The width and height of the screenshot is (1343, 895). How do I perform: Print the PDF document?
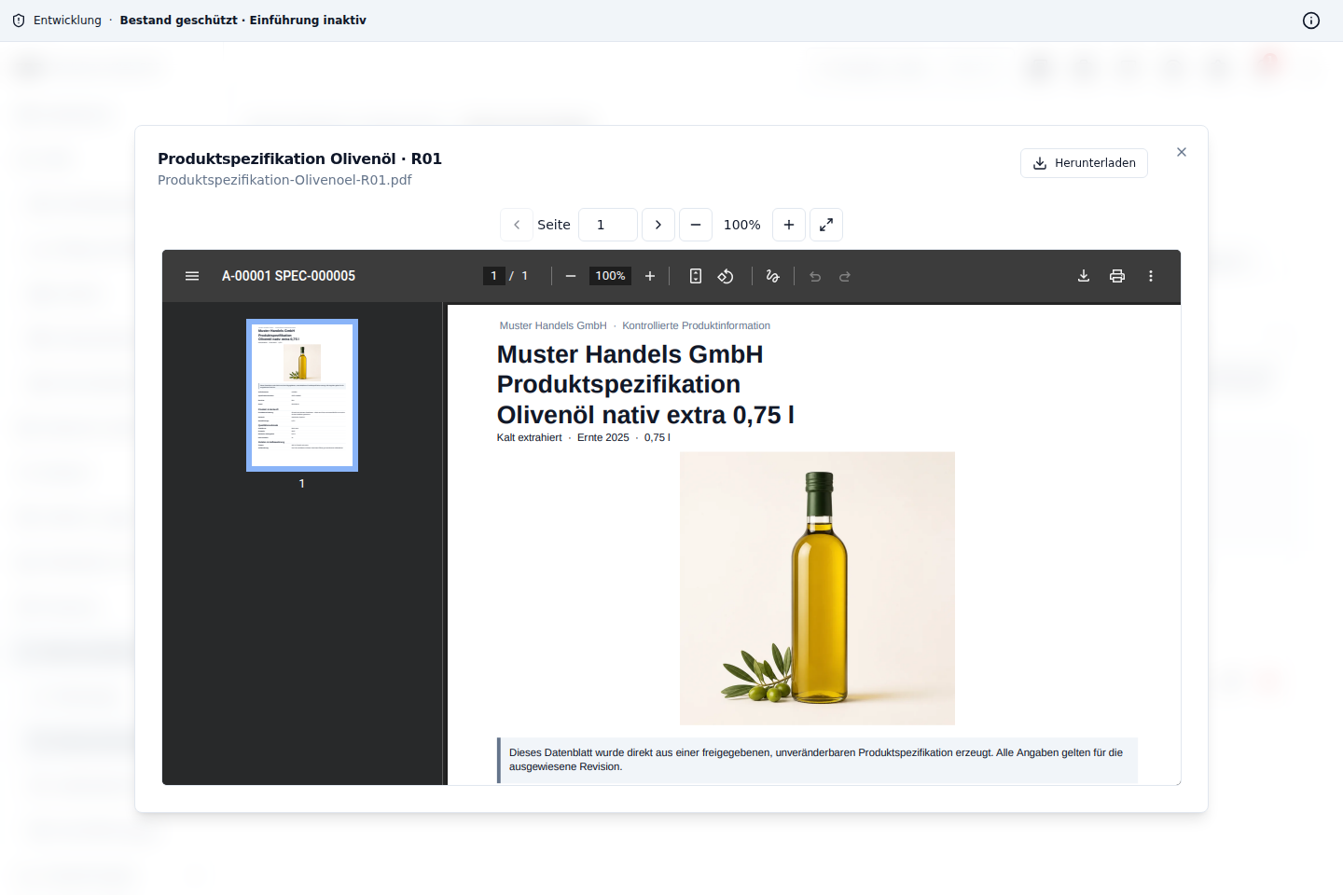[1117, 276]
